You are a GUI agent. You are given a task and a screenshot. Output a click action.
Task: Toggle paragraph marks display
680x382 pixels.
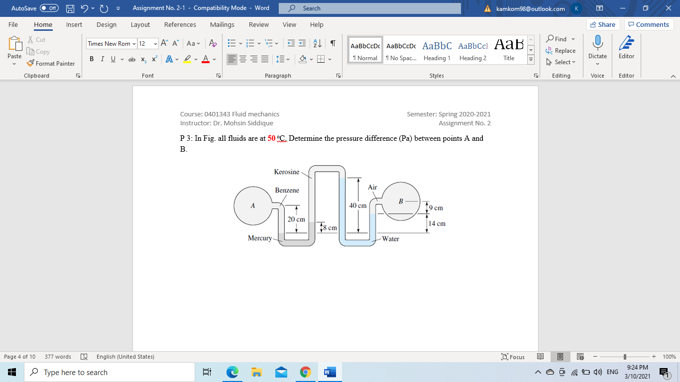click(x=333, y=44)
